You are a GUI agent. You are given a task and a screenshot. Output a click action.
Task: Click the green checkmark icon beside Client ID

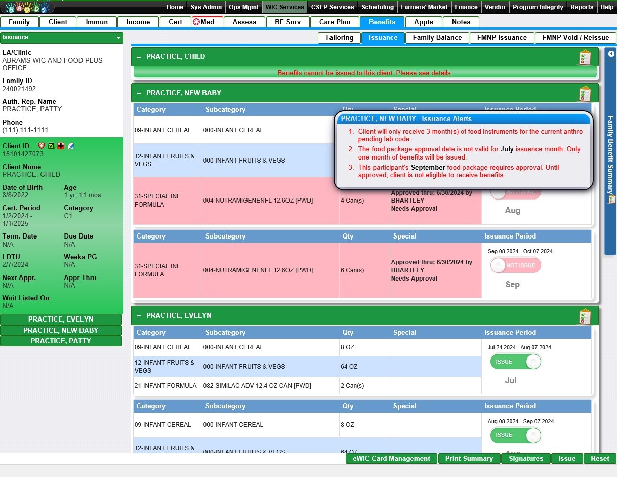[51, 146]
